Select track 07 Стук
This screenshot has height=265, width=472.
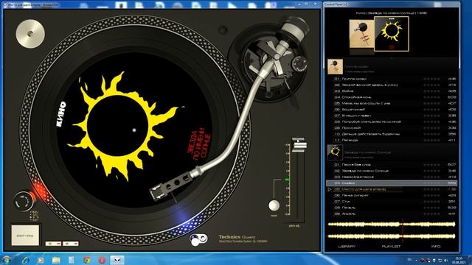pyautogui.click(x=392, y=202)
